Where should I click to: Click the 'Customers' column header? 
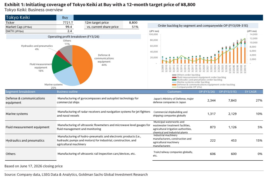(x=174, y=92)
